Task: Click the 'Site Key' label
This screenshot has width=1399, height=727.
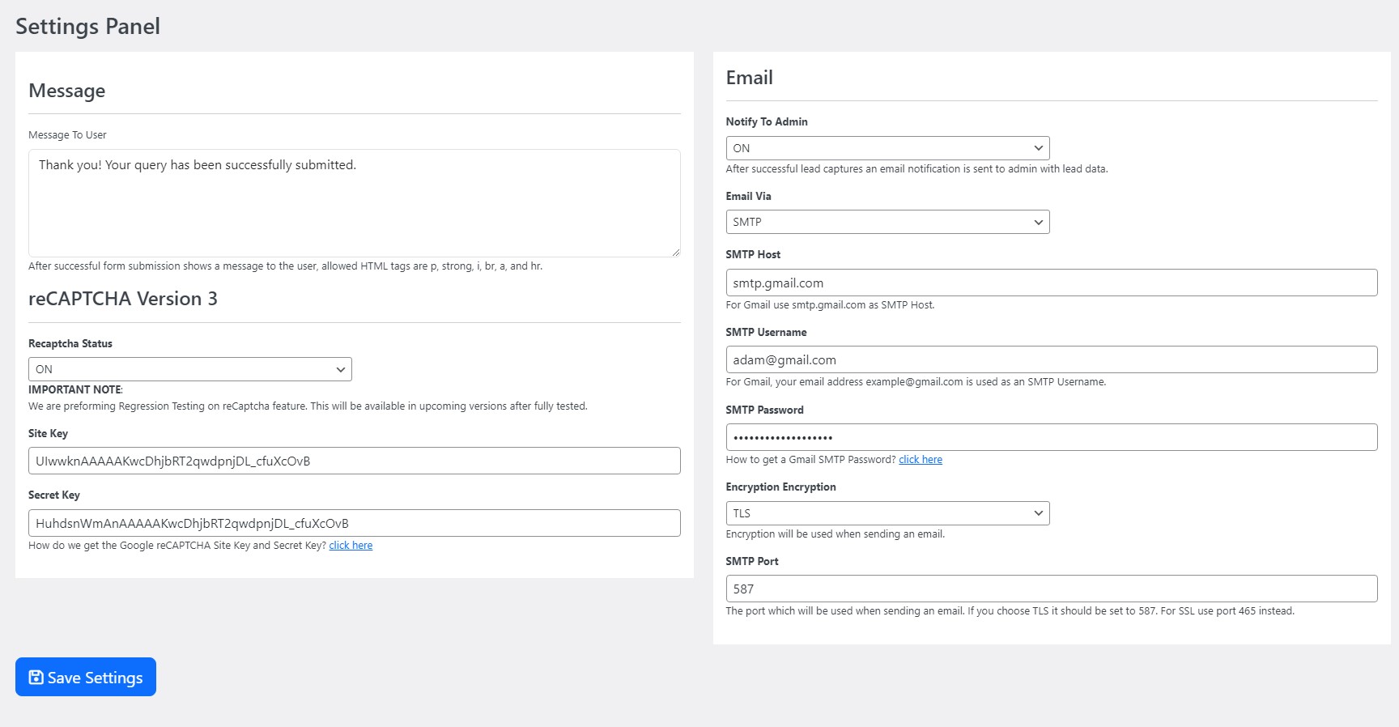Action: click(x=48, y=434)
